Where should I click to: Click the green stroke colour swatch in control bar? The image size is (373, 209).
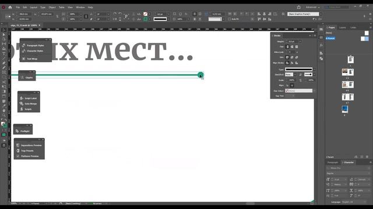[x=145, y=19]
